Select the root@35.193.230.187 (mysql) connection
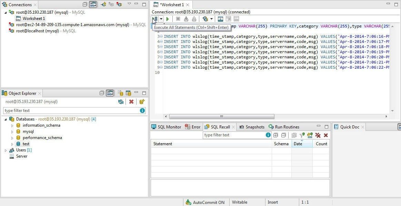Image resolution: width=401 pixels, height=206 pixels. (42, 12)
